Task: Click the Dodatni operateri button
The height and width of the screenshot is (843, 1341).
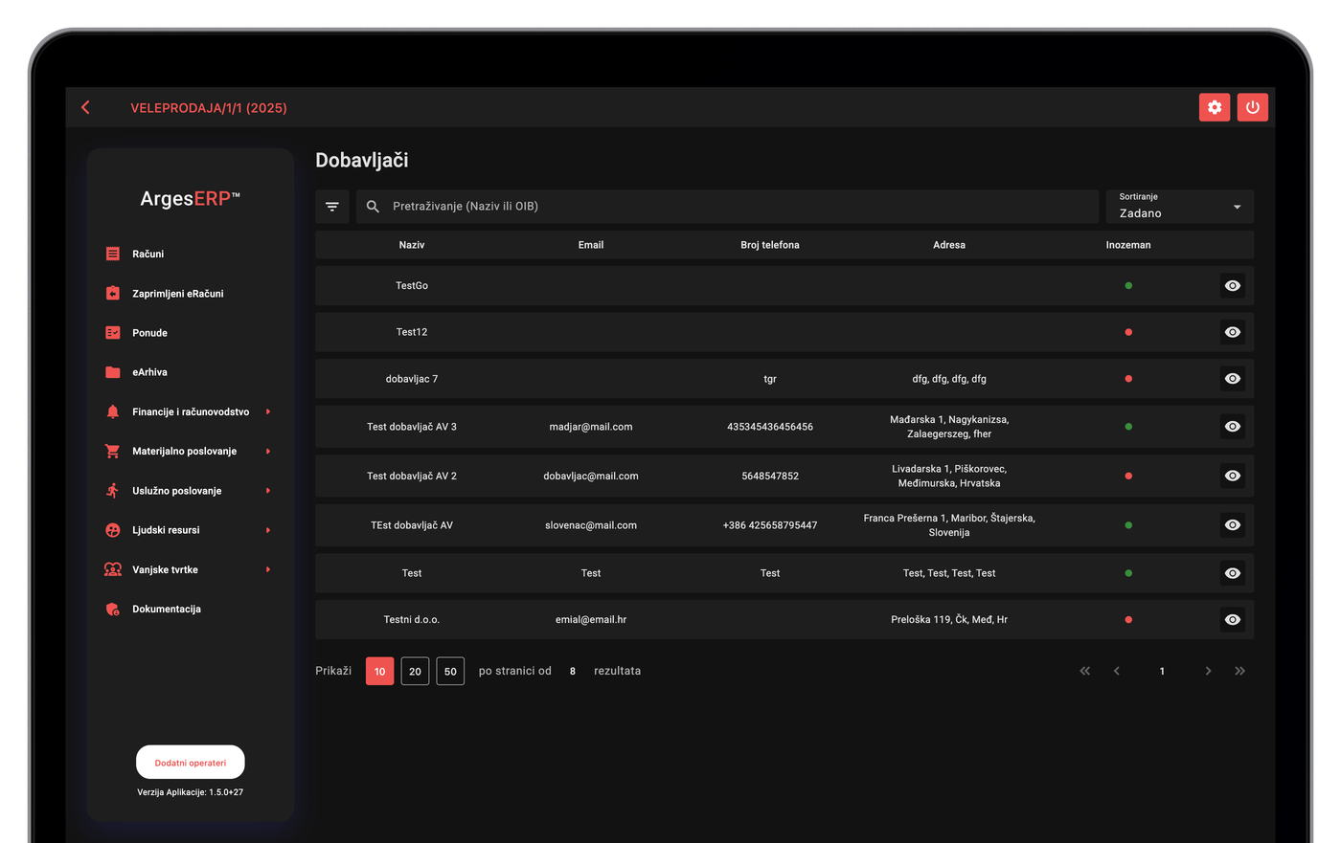Action: (191, 763)
